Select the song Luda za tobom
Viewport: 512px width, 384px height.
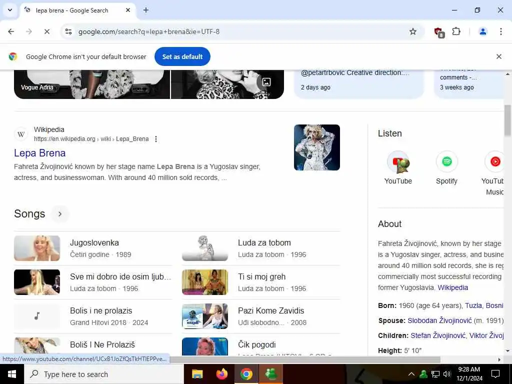pos(264,242)
